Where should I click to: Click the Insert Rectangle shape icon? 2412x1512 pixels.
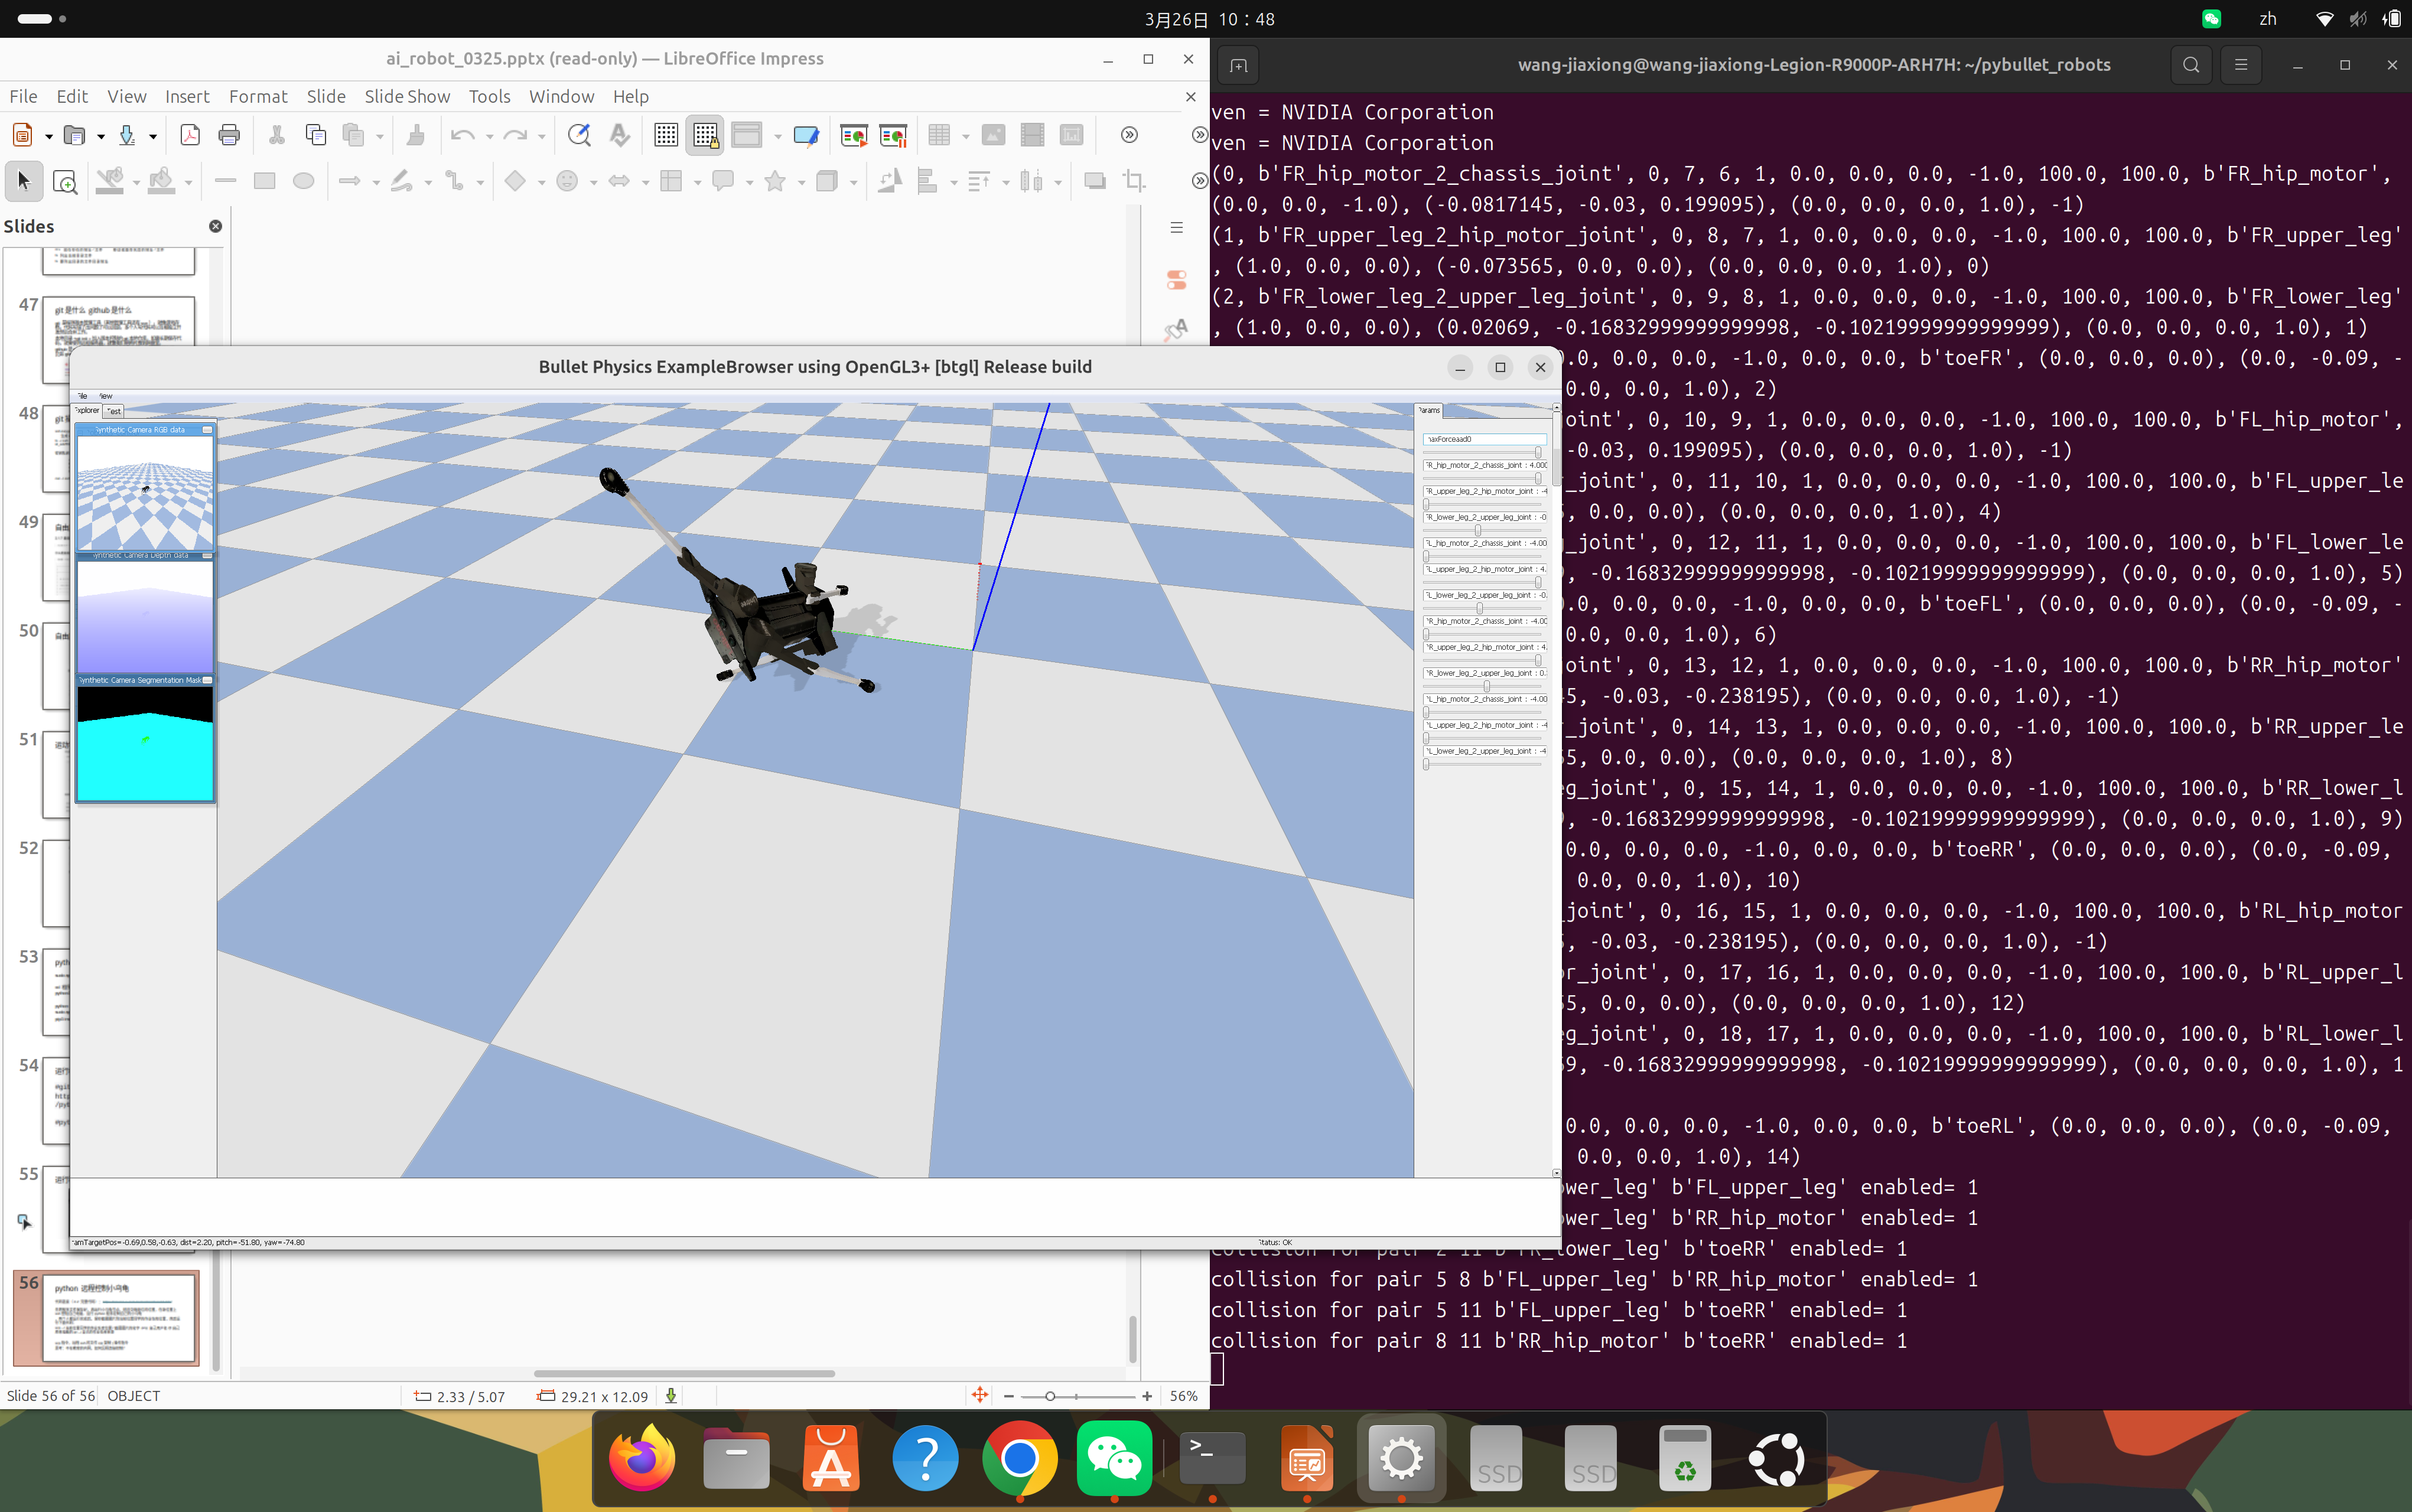(264, 181)
